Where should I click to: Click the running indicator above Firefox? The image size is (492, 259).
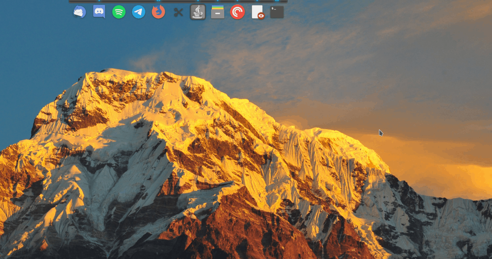pyautogui.click(x=158, y=2)
